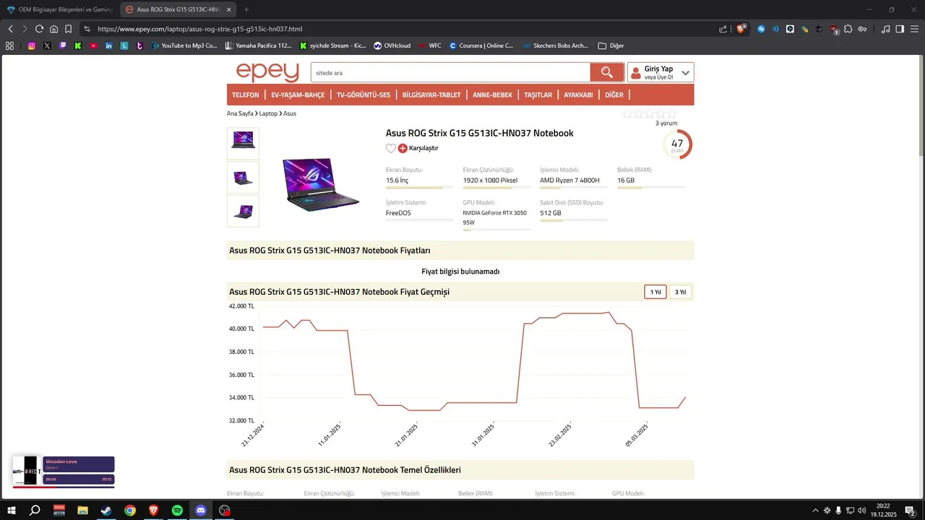The width and height of the screenshot is (925, 520).
Task: Open the YouTube to Mp3 bookmark
Action: (x=184, y=45)
